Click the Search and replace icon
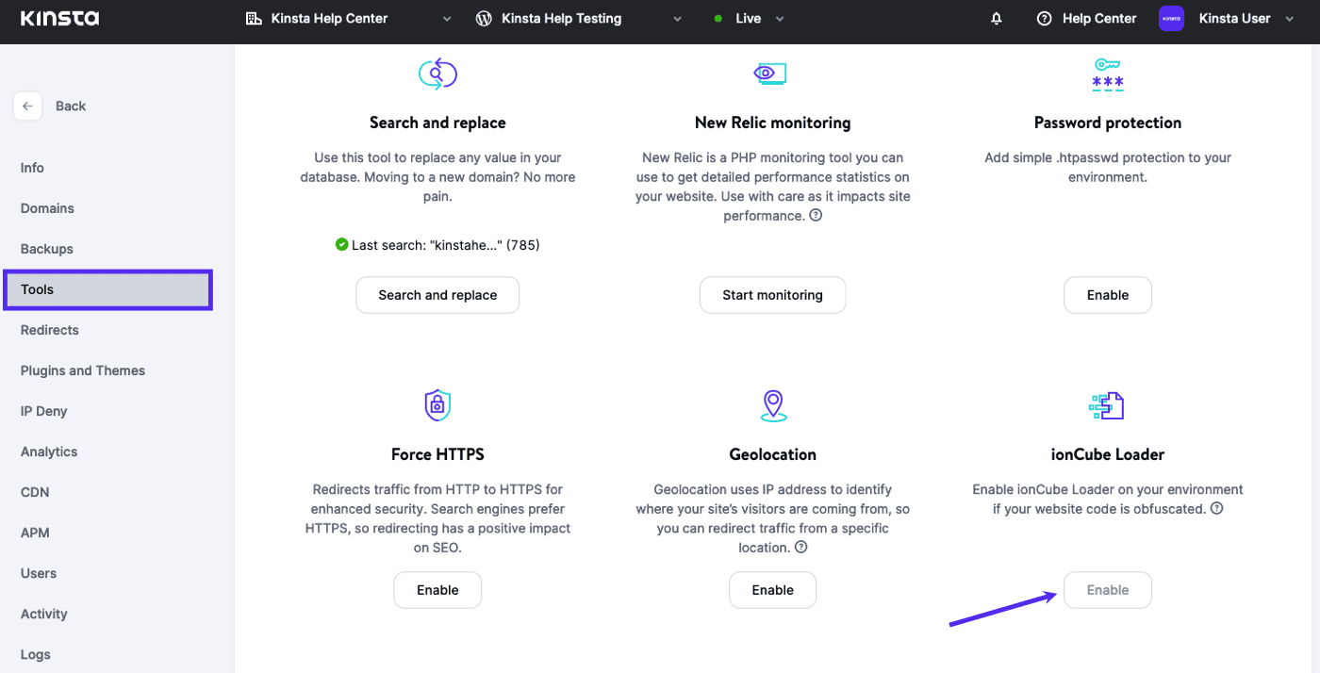1320x673 pixels. click(x=437, y=74)
